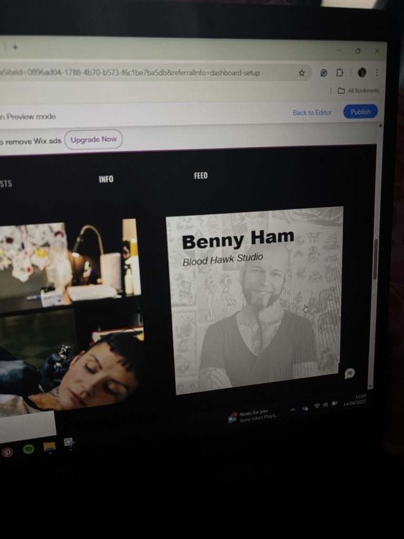This screenshot has height=539, width=404.
Task: Expand the hidden system tray icons chevron
Action: pyautogui.click(x=293, y=409)
